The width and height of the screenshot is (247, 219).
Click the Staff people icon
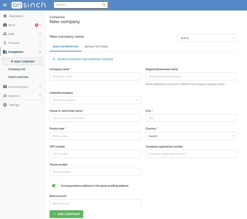pos(5,34)
